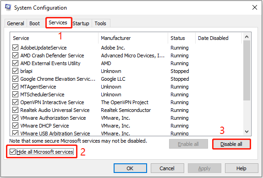This screenshot has width=263, height=178.
Task: Click the services list scrollbar thumb
Action: coord(247,71)
